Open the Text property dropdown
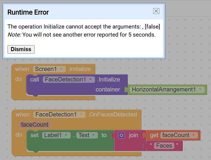211x160 pixels. 93,135
